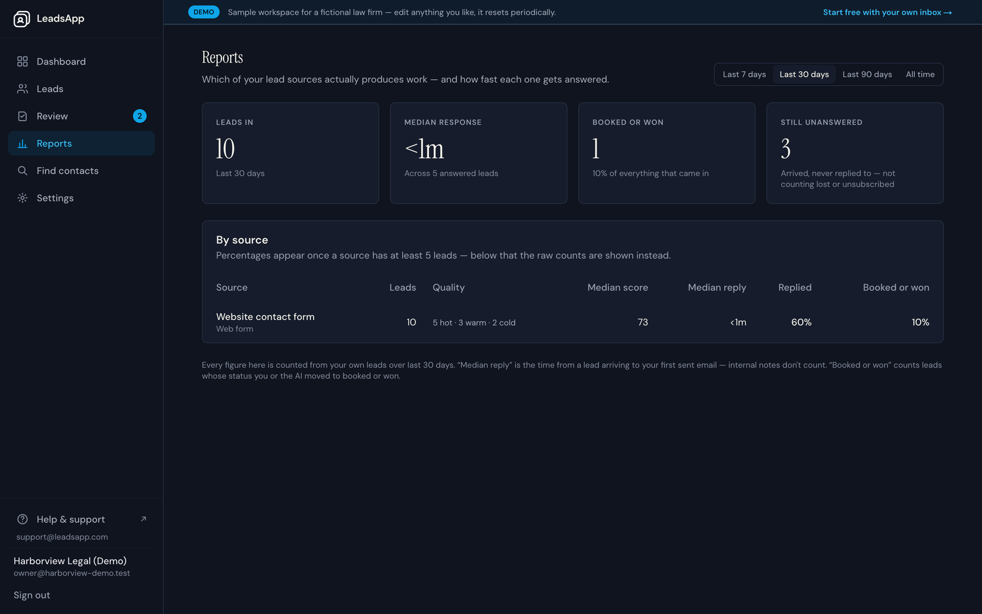Screen dimensions: 982x614
Task: Click the median score value 73
Action: [x=643, y=322]
